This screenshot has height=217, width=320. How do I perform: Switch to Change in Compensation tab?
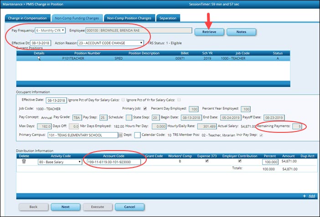(x=27, y=18)
